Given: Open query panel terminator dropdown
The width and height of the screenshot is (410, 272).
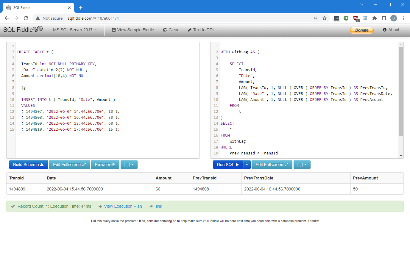Looking at the screenshot, I should 302,165.
